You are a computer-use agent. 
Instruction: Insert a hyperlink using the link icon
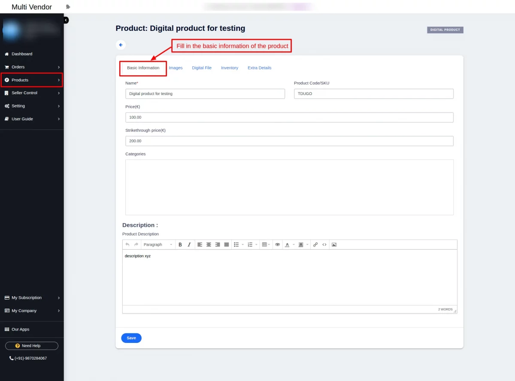pyautogui.click(x=315, y=244)
